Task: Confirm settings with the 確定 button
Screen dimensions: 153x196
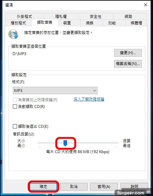Action: click(x=43, y=187)
